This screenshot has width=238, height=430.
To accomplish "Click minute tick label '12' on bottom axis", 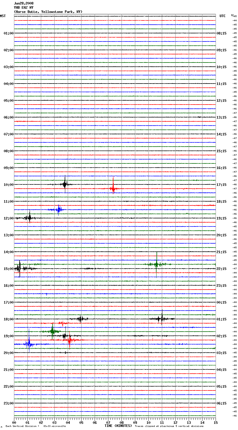I will [x=176, y=422].
